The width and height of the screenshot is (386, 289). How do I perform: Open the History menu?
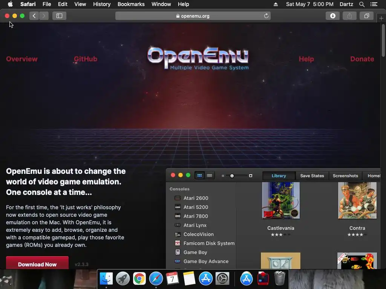tap(102, 4)
